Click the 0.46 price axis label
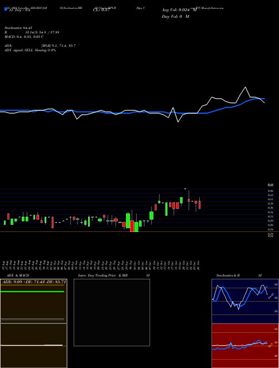The image size is (279, 368). coord(270,191)
